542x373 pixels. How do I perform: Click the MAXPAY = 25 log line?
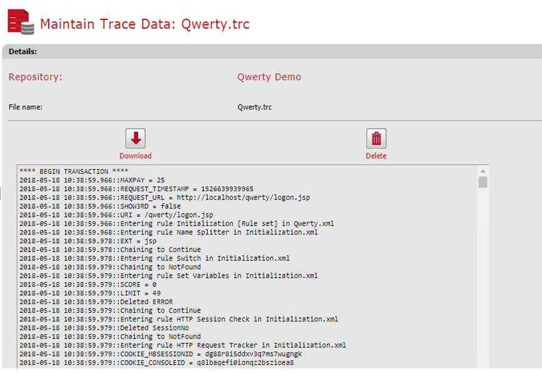92,180
